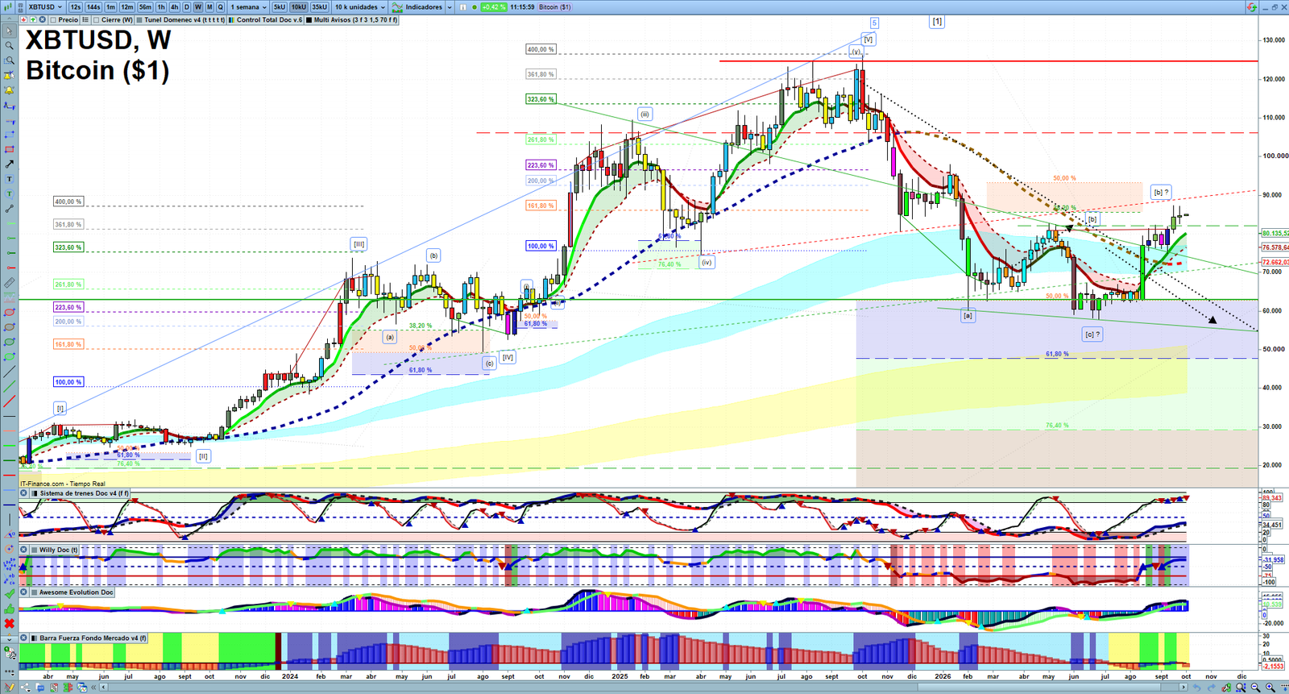Screen dimensions: 1289x694
Task: Select the M monthly timeframe
Action: (x=209, y=7)
